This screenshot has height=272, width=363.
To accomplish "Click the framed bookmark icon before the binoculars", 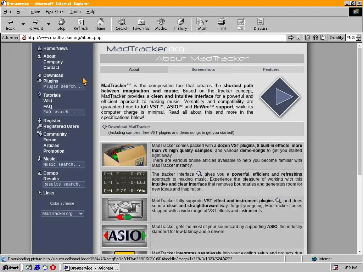I will [x=307, y=38].
